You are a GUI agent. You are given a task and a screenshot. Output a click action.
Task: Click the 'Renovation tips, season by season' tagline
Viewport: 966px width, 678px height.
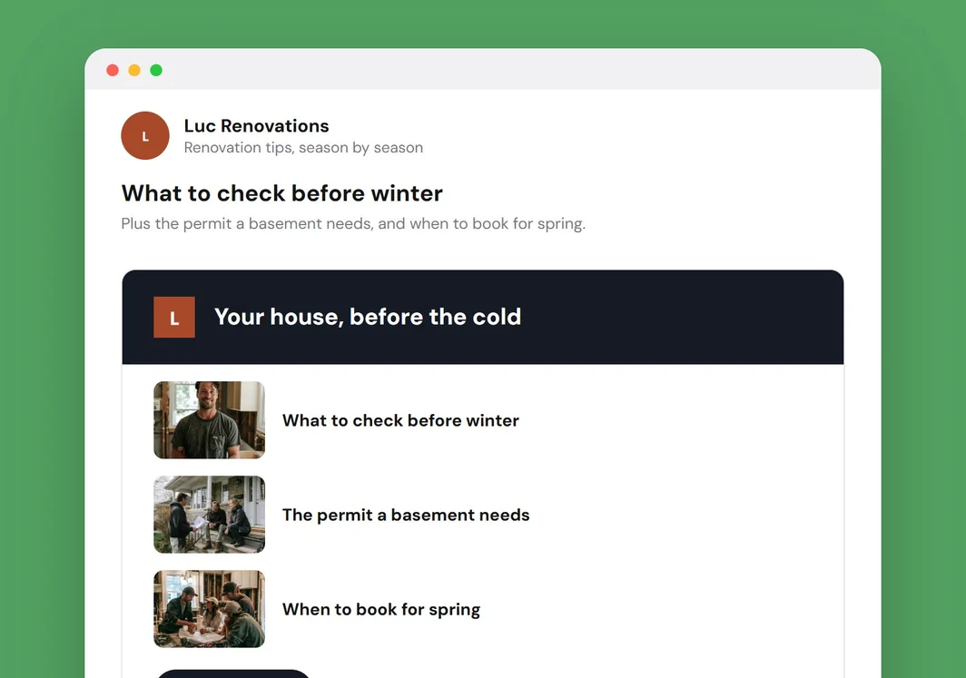click(x=303, y=148)
